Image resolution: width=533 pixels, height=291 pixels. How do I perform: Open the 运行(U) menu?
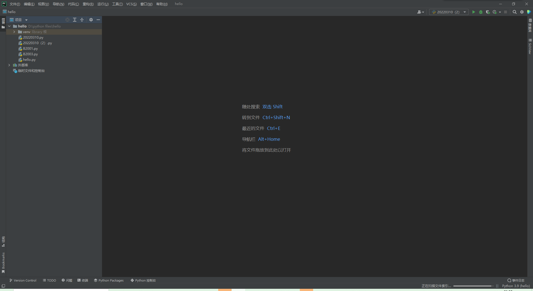[x=103, y=4]
